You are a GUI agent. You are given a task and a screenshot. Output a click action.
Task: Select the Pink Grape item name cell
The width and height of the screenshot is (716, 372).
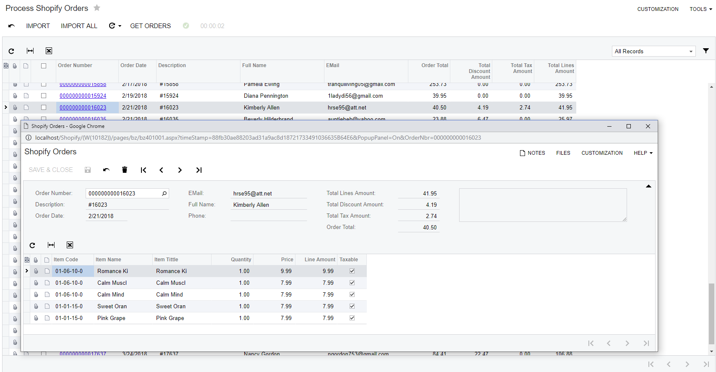coord(123,318)
